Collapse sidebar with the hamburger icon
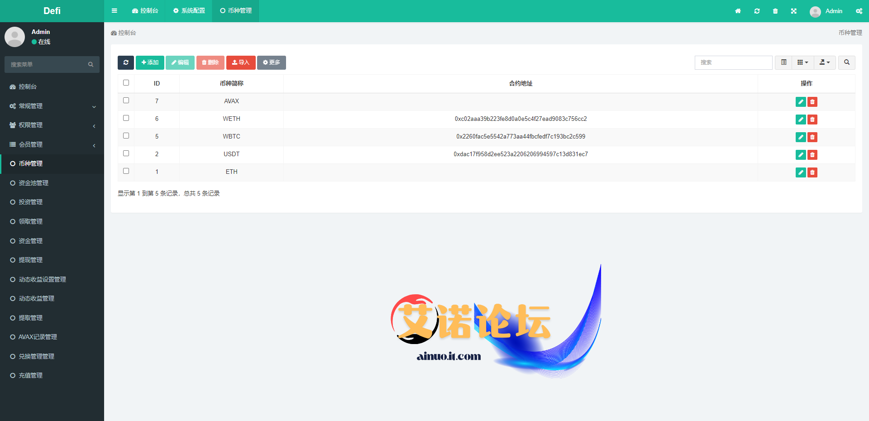Image resolution: width=869 pixels, height=421 pixels. tap(115, 11)
